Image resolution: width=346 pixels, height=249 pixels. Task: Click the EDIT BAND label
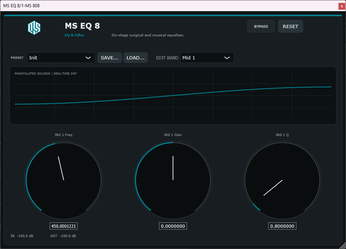click(167, 58)
